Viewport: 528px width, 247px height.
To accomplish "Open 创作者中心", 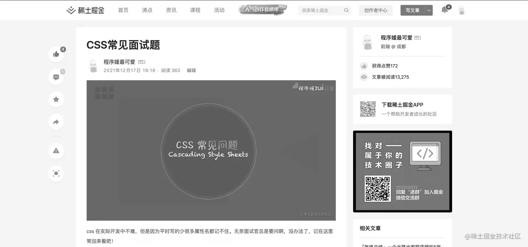I will [375, 10].
